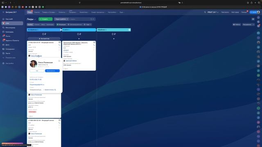The width and height of the screenshot is (262, 147).
Task: Click the phone icon on the CRM-form lead card
Action: click(94, 45)
